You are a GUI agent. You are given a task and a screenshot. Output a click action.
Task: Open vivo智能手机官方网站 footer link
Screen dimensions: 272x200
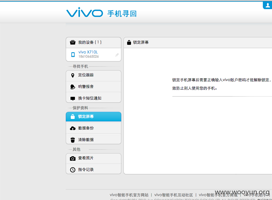pyautogui.click(x=129, y=195)
